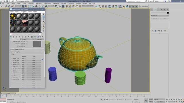Click the time slider handle
184x103 pixels.
tap(8, 93)
